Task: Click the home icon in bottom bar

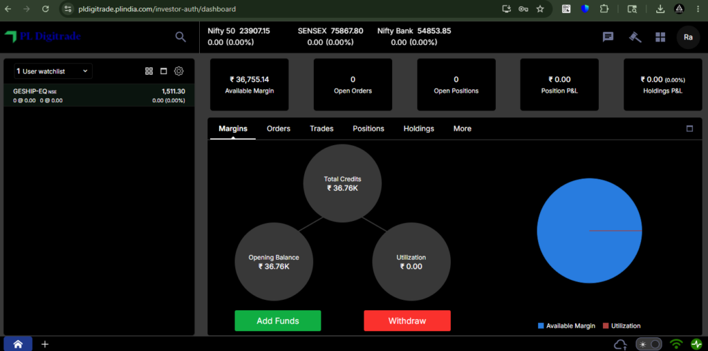Action: pos(18,344)
